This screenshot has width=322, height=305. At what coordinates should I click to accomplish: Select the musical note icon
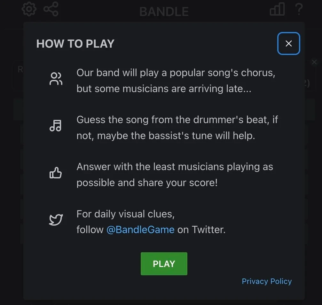point(56,125)
